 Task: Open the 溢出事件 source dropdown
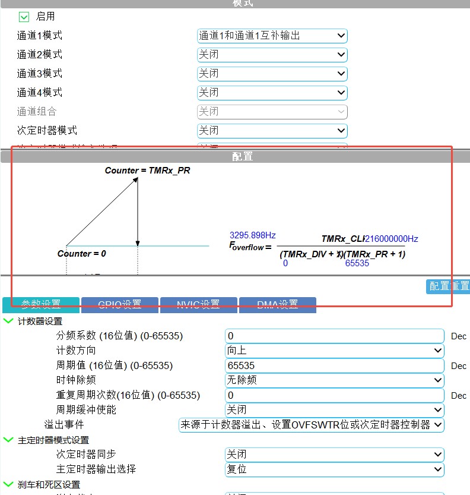point(311,425)
